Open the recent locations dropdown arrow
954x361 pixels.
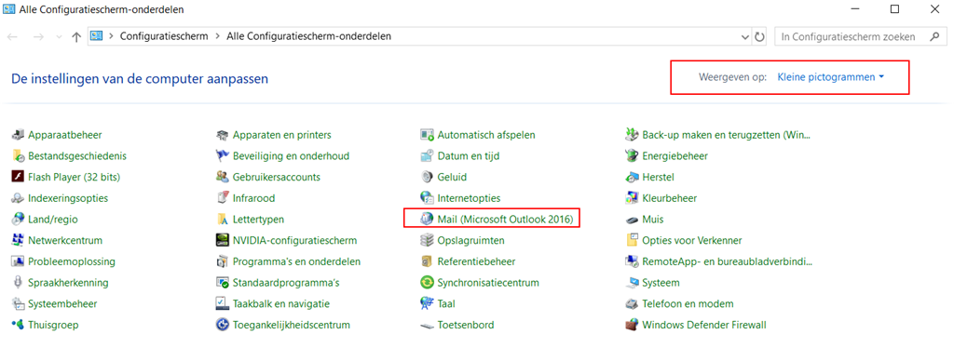point(59,36)
